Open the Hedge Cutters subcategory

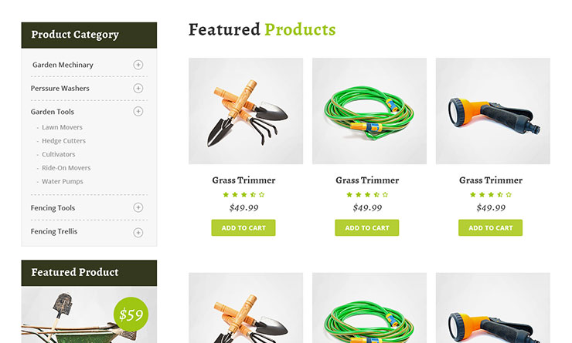[x=63, y=141]
